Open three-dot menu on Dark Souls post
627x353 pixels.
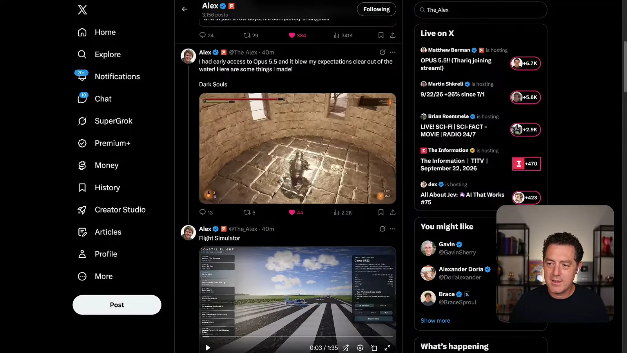[393, 52]
